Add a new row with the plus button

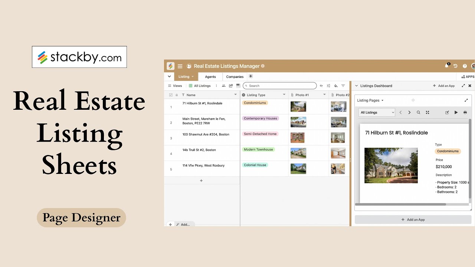pos(202,181)
